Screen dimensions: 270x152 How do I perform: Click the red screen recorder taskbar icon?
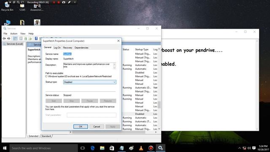(x=151, y=148)
